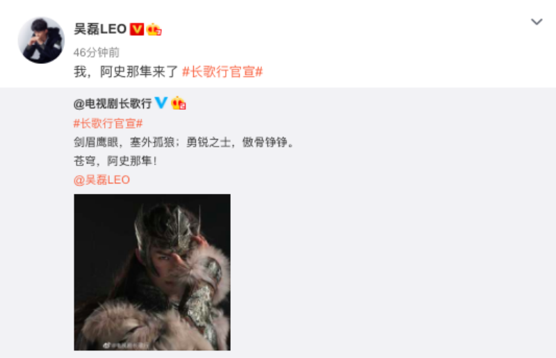The height and width of the screenshot is (358, 556).
Task: Open hashtag #长歌行官宣# inside the reposted card
Action: pos(108,124)
